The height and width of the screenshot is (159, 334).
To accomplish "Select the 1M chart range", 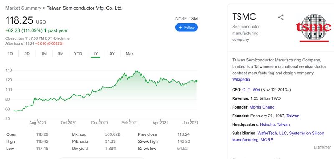I will [44, 54].
